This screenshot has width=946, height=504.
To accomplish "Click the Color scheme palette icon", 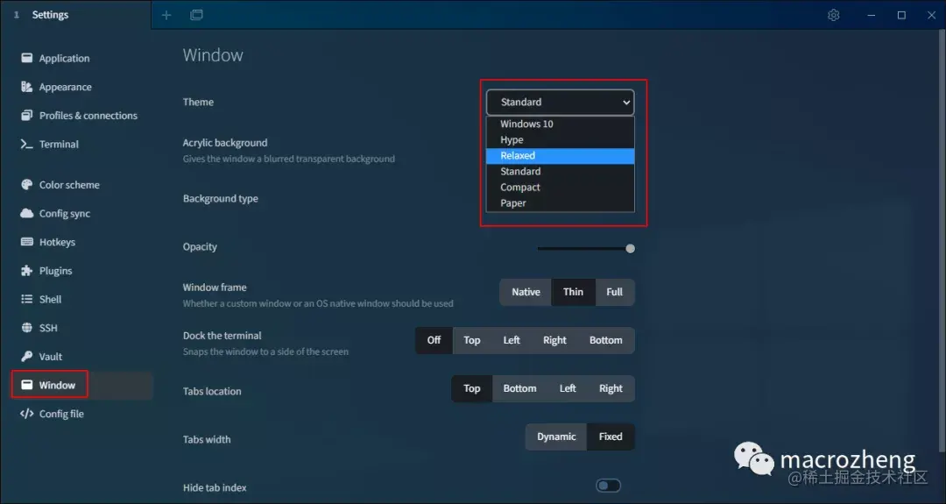I will point(26,185).
